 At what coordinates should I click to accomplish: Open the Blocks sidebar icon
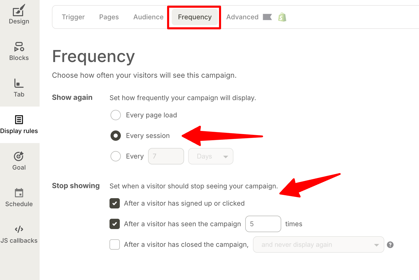[x=19, y=47]
